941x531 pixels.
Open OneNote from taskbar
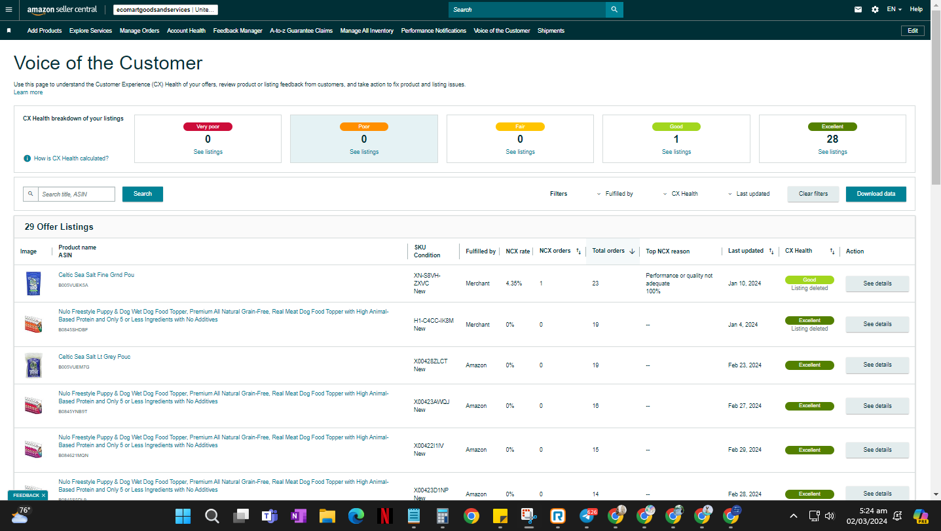tap(298, 516)
